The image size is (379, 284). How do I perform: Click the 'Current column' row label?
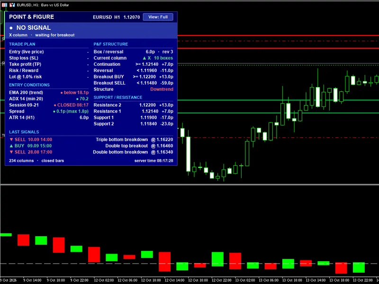pyautogui.click(x=110, y=58)
